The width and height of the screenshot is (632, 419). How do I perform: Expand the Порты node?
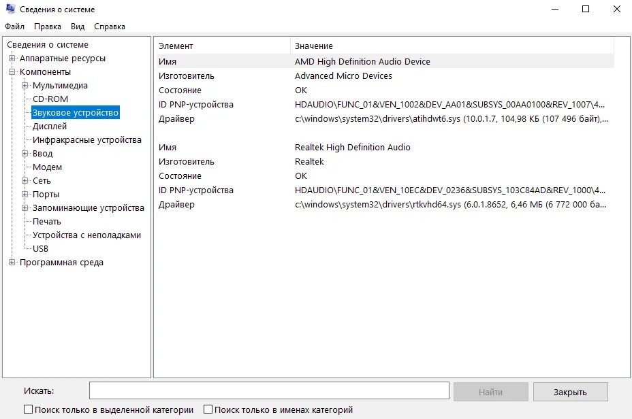click(x=25, y=195)
